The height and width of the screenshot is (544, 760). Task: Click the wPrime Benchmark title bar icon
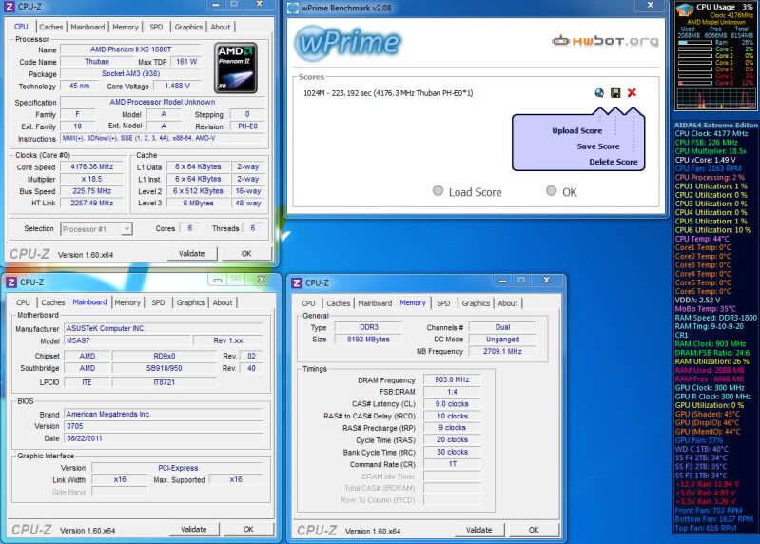click(297, 8)
